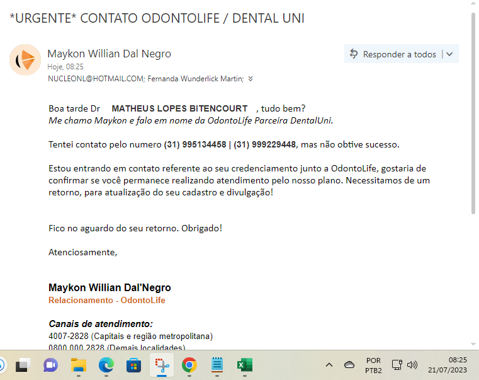479x380 pixels.
Task: Open Microsoft Edge from the taskbar
Action: pyautogui.click(x=106, y=365)
